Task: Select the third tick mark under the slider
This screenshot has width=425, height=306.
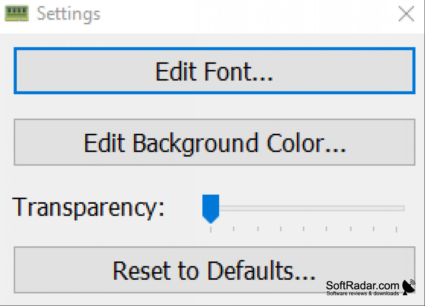Action: [258, 229]
